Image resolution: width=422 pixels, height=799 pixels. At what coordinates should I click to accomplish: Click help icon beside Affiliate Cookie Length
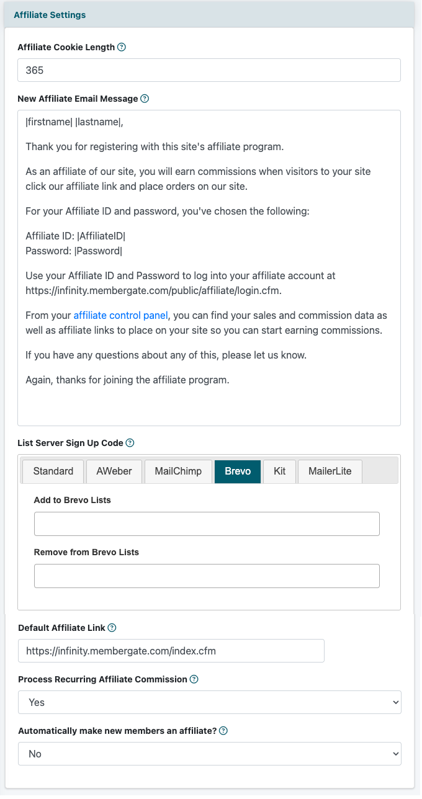click(122, 47)
